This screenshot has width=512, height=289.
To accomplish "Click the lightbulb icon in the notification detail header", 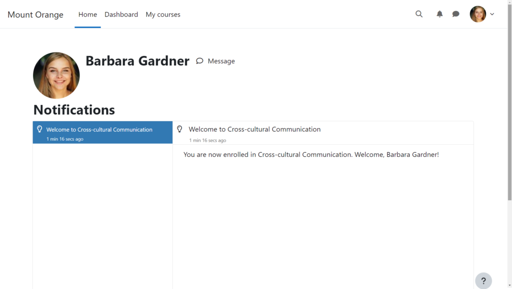I will pyautogui.click(x=180, y=129).
